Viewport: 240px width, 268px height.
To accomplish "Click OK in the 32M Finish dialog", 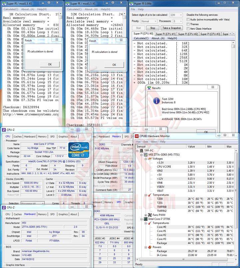I will [x=114, y=65].
